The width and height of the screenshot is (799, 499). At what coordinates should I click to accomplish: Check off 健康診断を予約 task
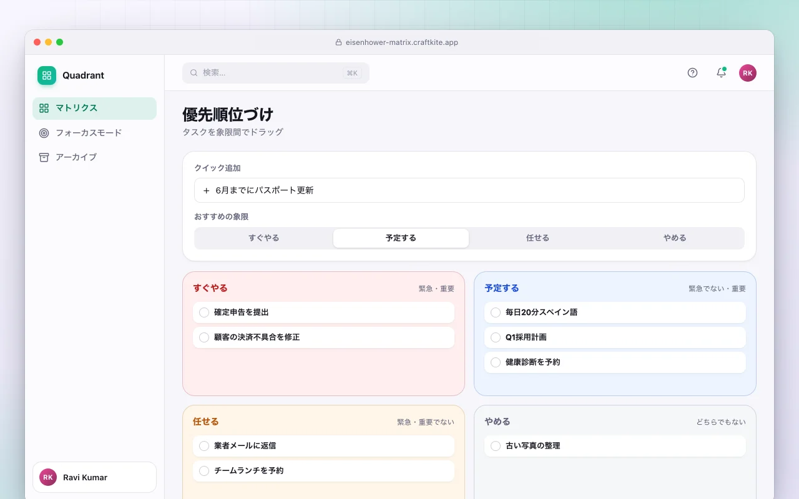click(x=496, y=362)
